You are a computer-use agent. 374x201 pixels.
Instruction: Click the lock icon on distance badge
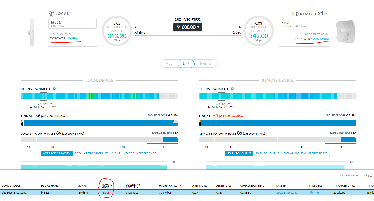point(178,27)
